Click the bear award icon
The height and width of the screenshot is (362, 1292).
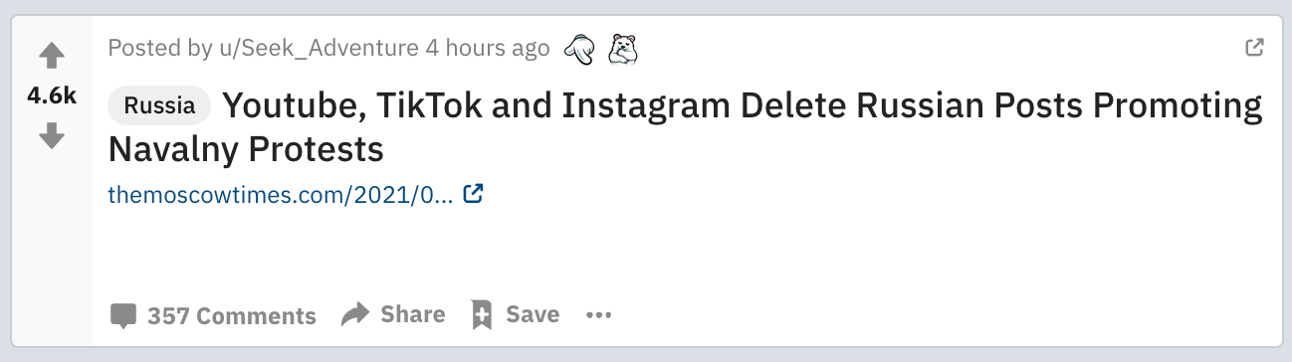(622, 48)
